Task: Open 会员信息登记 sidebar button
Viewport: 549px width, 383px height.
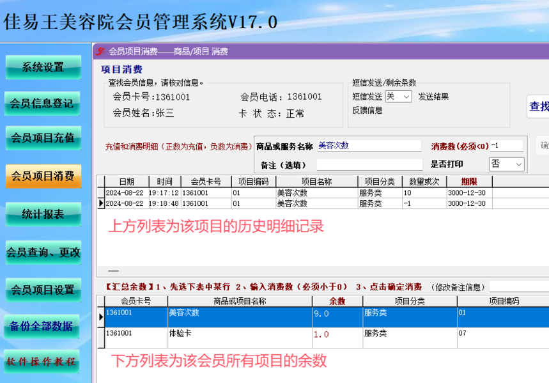Action: pyautogui.click(x=42, y=104)
